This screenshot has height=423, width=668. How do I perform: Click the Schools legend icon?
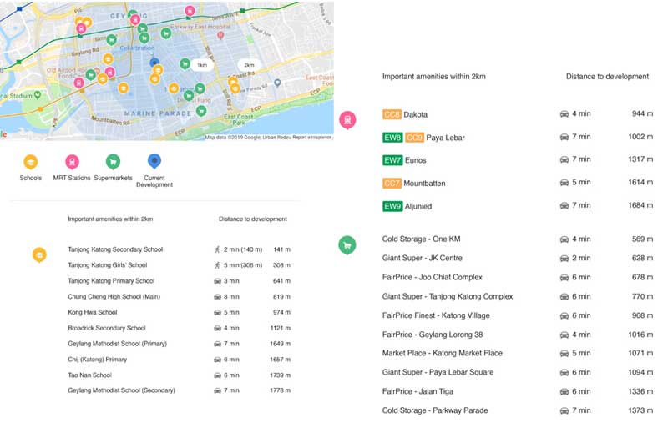pos(30,162)
